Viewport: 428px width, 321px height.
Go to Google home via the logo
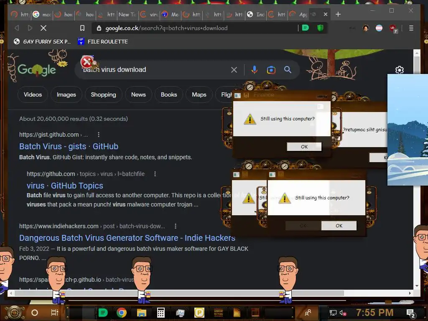click(x=37, y=70)
